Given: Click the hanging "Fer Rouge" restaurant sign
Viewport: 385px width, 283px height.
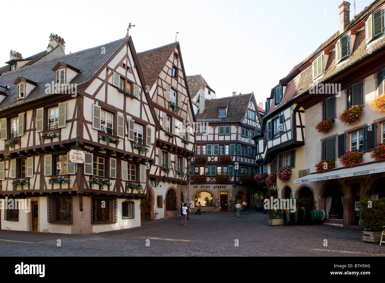Looking at the screenshot, I should pos(77,156).
